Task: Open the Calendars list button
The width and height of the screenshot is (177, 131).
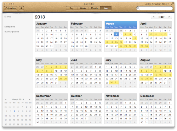Action: [x=11, y=8]
